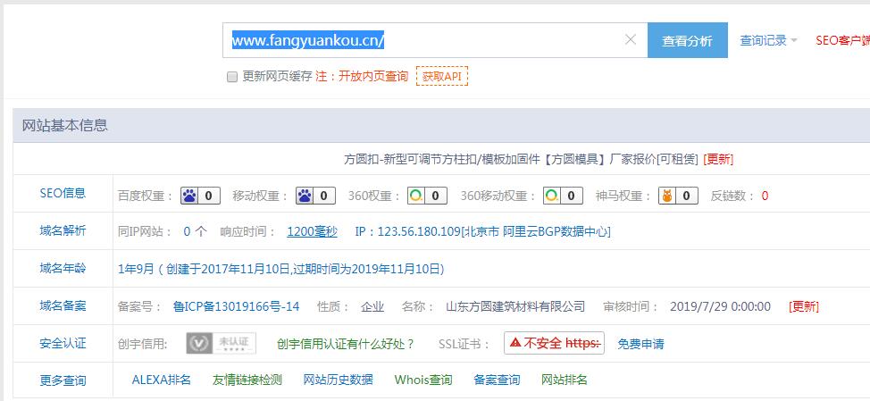This screenshot has height=401, width=870.
Task: Open the 查询记录 dropdown
Action: [768, 40]
